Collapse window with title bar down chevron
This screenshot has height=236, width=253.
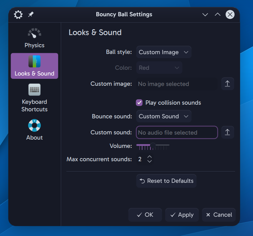(205, 15)
